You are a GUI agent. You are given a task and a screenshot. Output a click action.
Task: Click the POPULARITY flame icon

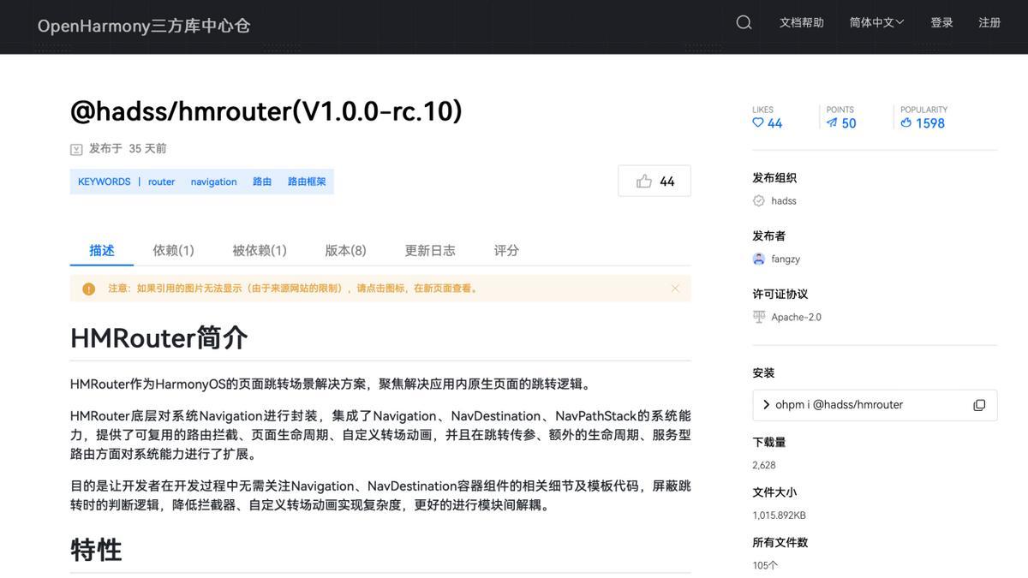[905, 122]
